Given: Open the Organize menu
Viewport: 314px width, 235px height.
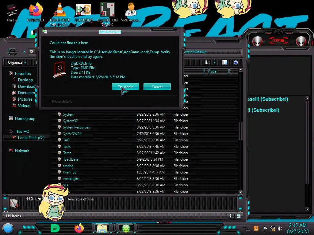Looking at the screenshot, I should [17, 62].
